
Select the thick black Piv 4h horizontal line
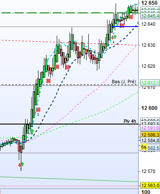coord(69,124)
